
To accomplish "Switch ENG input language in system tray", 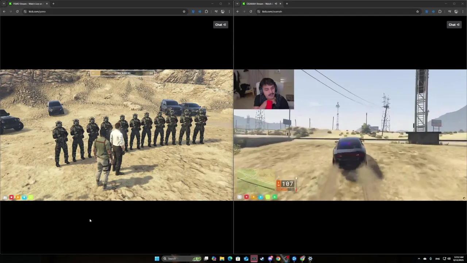I will 437,259.
